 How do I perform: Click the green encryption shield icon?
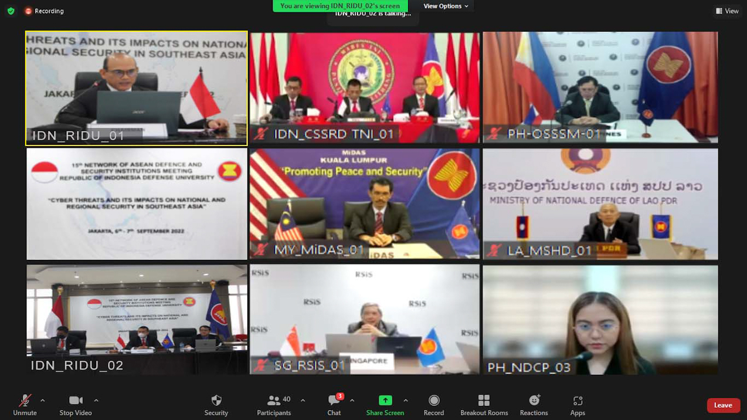(11, 11)
